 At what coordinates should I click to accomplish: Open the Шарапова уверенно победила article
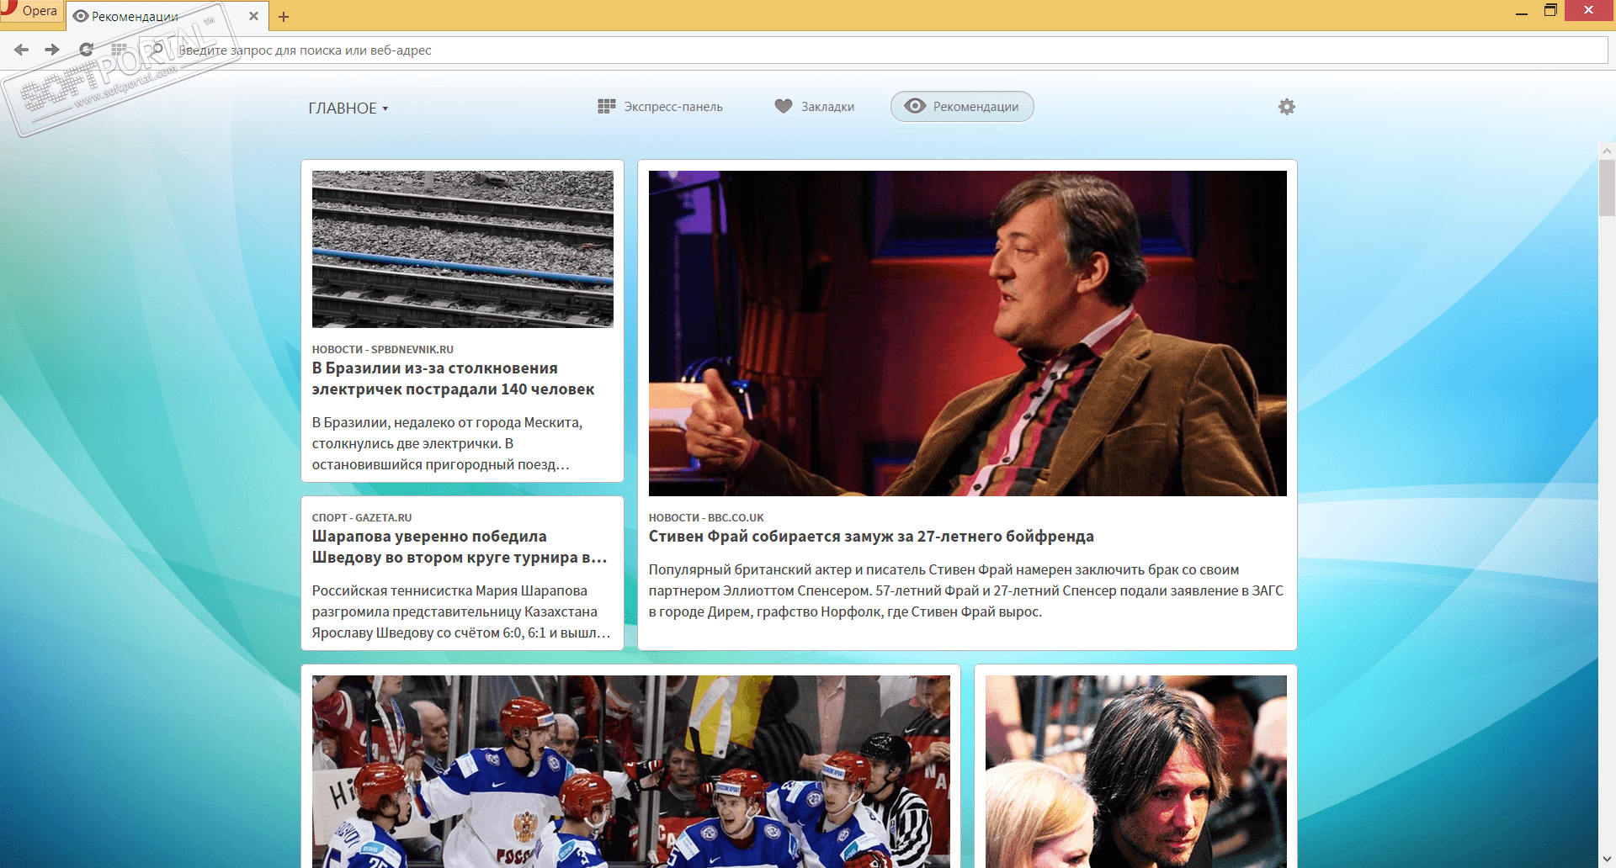point(460,547)
